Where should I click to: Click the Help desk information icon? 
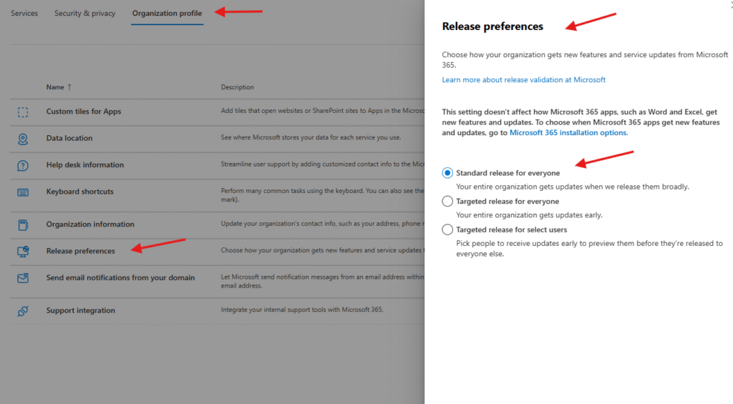pos(23,165)
